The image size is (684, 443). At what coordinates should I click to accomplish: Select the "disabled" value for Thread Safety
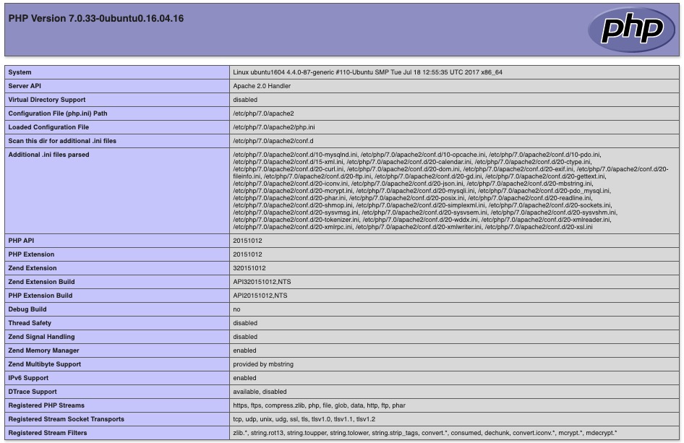(x=245, y=323)
